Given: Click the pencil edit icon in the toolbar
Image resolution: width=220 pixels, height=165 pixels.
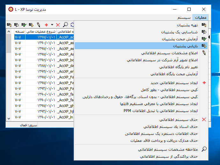Looking at the screenshot, I should (39, 24).
